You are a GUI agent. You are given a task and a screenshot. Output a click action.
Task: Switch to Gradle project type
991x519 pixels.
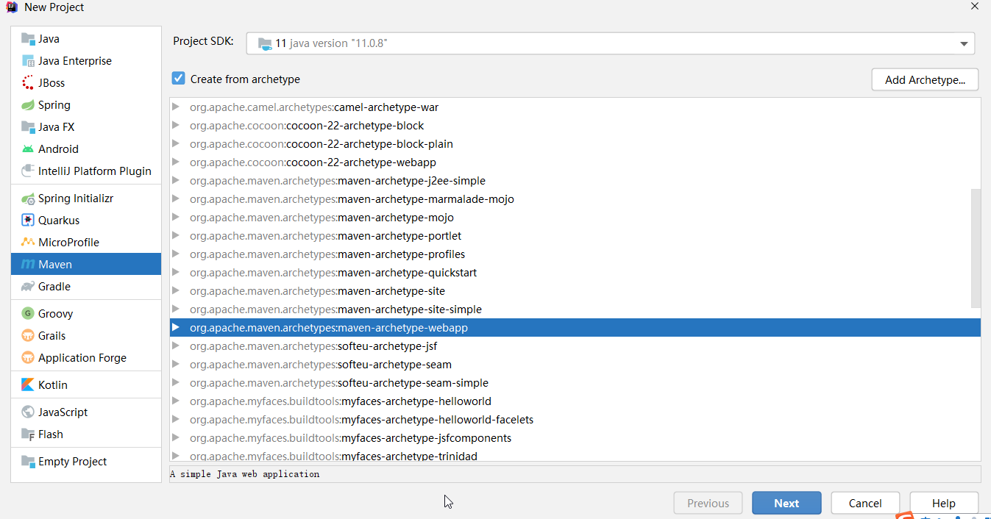click(x=86, y=287)
